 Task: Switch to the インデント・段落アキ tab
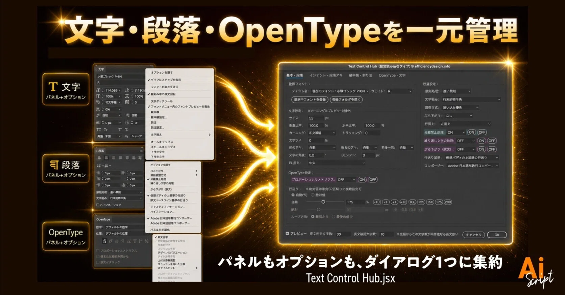[326, 76]
